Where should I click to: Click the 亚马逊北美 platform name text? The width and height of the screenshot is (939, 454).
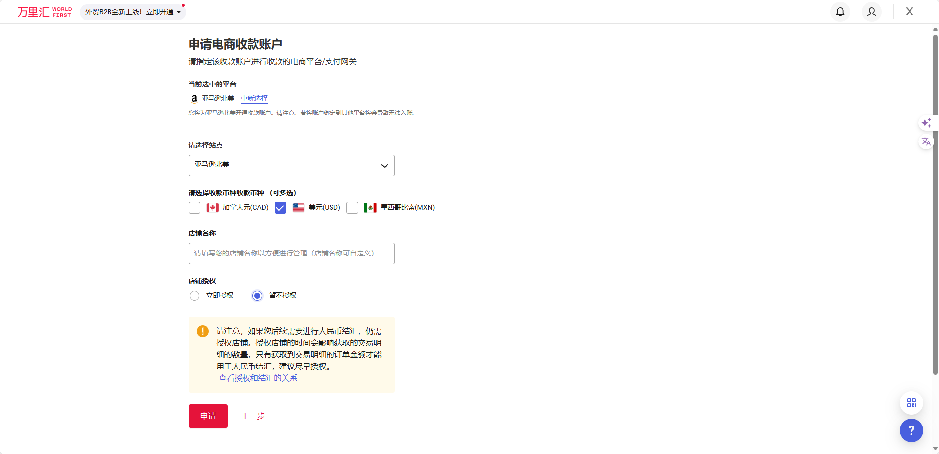(x=218, y=99)
